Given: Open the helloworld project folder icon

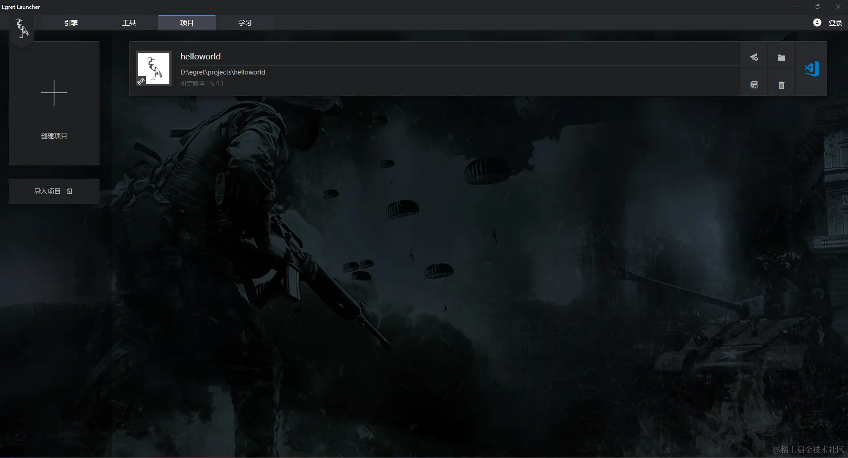Looking at the screenshot, I should 782,57.
